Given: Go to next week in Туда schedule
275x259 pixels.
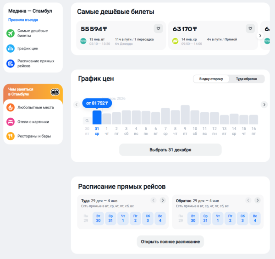Looking at the screenshot, I should (163, 200).
